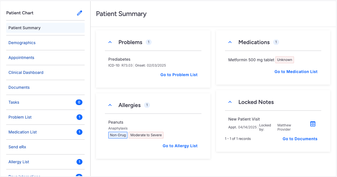The height and width of the screenshot is (177, 337).
Task: Open the Tasks sidebar item
Action: pos(14,102)
